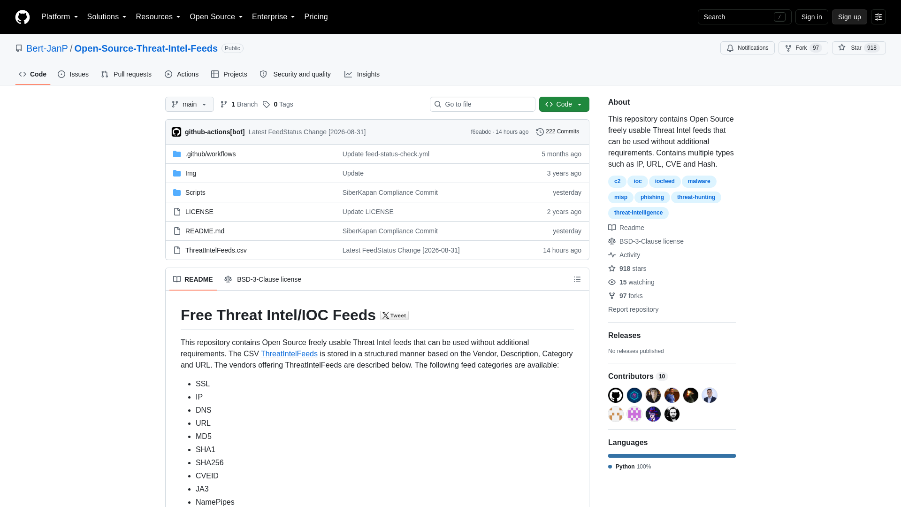
Task: Click the Report repository link
Action: click(633, 309)
